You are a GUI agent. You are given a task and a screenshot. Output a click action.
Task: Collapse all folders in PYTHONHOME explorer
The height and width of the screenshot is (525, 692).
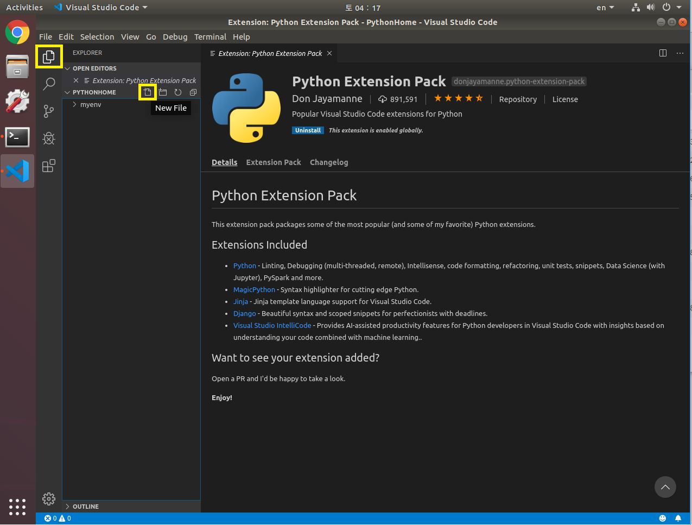pos(193,92)
